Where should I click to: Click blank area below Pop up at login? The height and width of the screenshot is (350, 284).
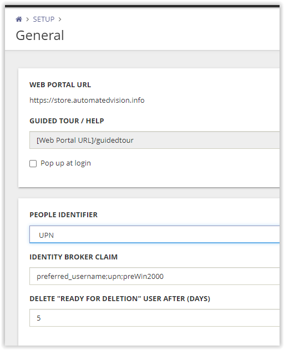tap(149, 178)
